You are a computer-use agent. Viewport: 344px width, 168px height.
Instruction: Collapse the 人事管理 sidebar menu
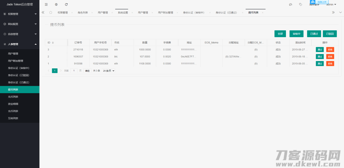point(20,44)
